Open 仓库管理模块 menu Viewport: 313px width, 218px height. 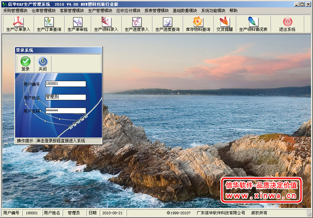point(43,11)
